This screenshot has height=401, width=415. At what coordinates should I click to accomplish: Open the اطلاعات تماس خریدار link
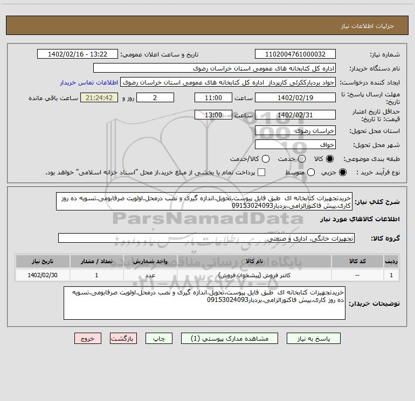point(89,82)
